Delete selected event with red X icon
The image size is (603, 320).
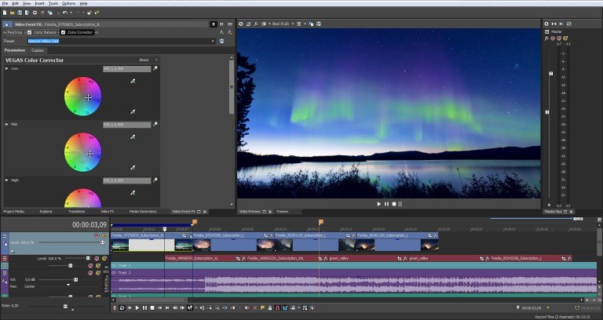point(255,307)
